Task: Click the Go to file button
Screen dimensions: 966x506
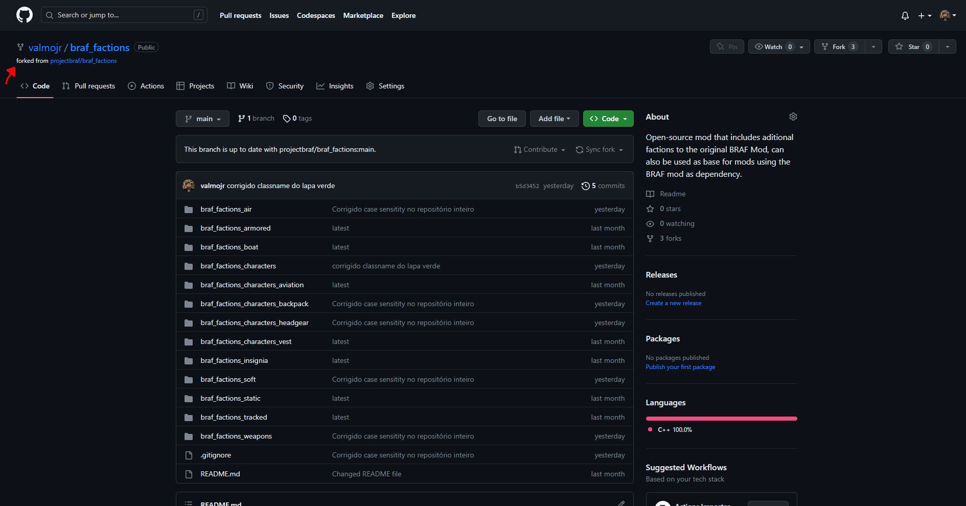Action: pyautogui.click(x=502, y=119)
